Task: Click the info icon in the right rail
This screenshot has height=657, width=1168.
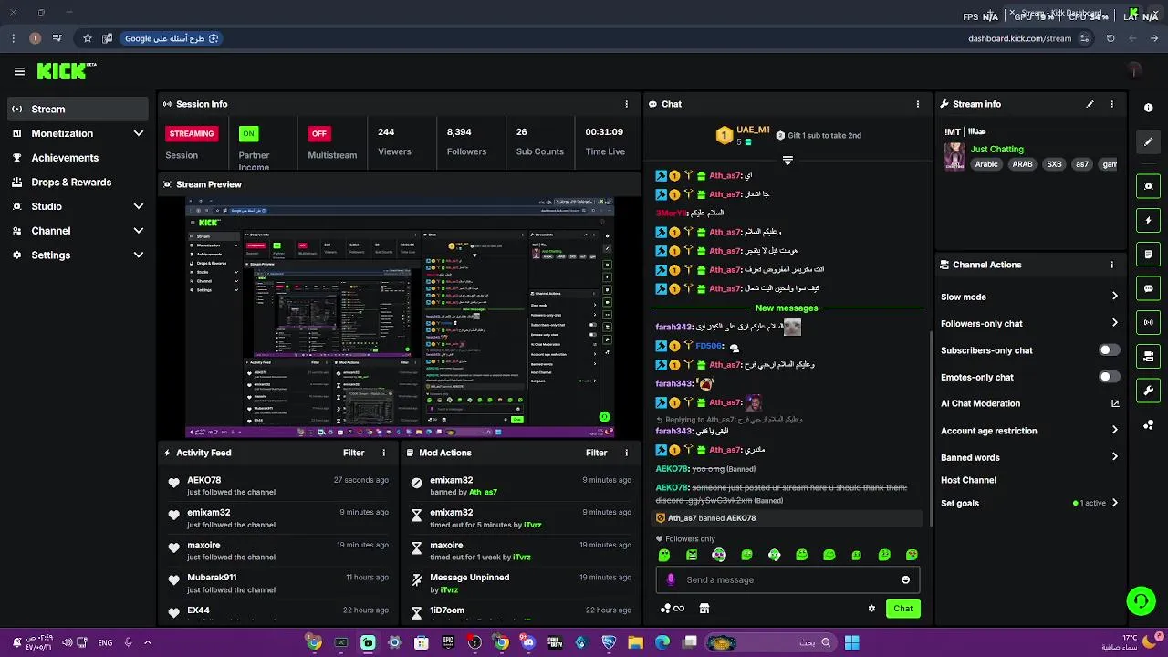Action: pyautogui.click(x=1148, y=108)
